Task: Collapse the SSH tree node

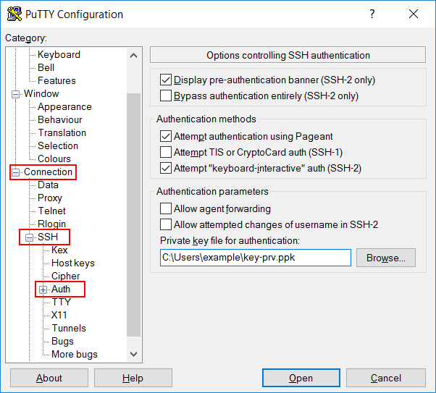Action: coord(30,237)
